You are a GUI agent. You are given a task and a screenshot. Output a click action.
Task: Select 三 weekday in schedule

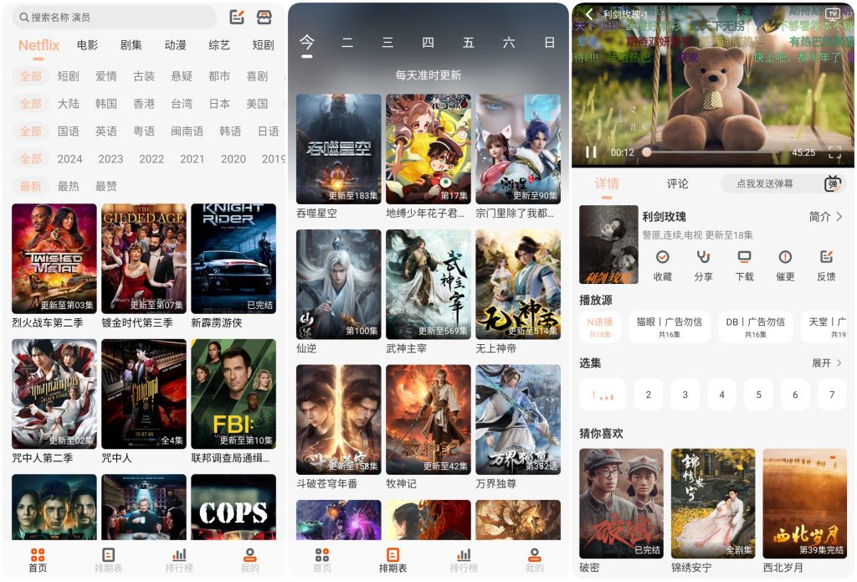tap(387, 43)
